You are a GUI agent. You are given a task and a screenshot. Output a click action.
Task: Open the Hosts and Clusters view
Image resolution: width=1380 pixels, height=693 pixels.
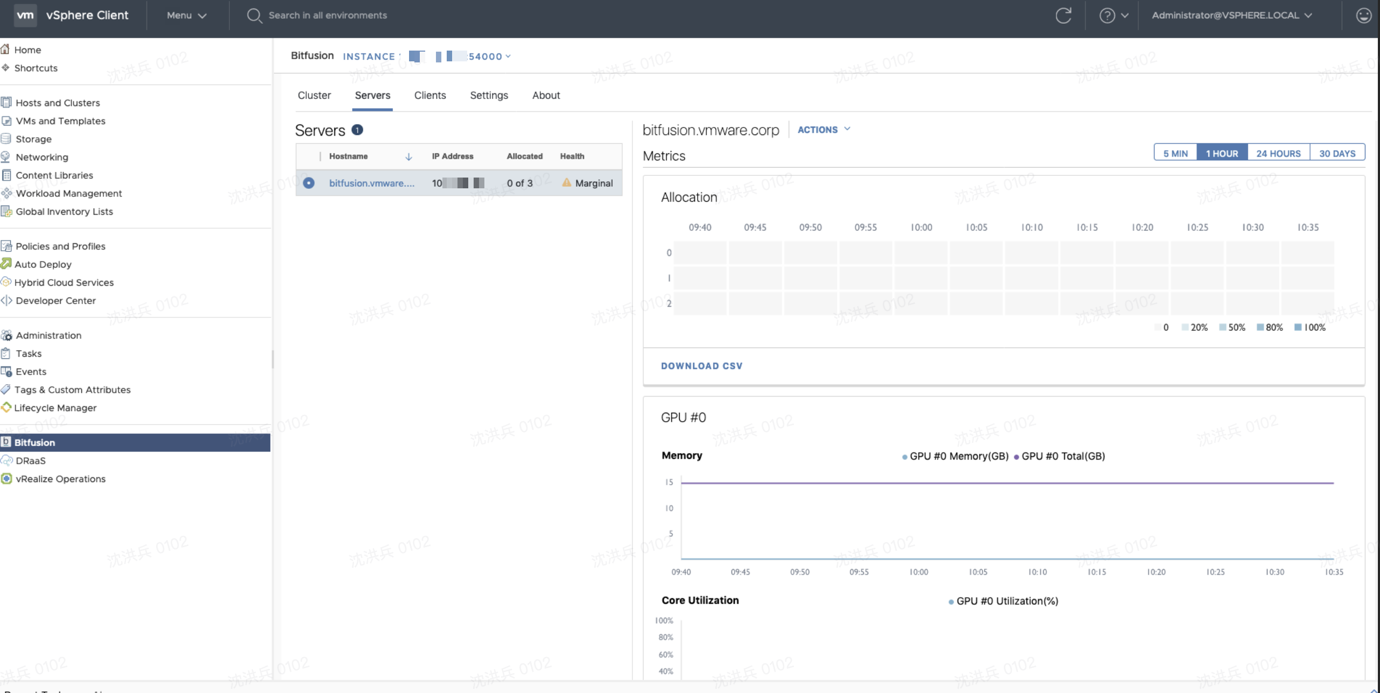click(58, 102)
